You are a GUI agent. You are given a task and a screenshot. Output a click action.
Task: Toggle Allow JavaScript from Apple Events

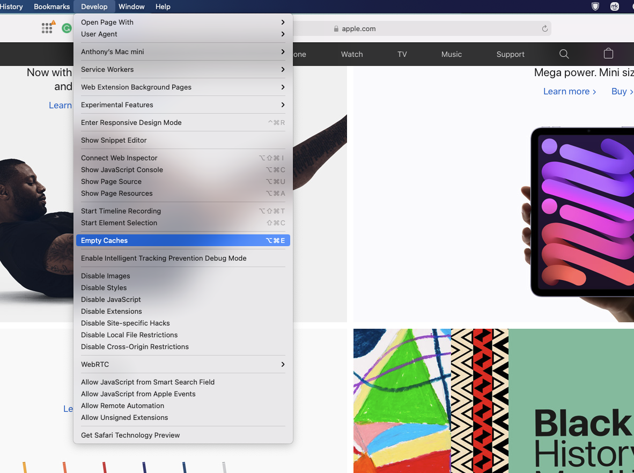click(183, 394)
